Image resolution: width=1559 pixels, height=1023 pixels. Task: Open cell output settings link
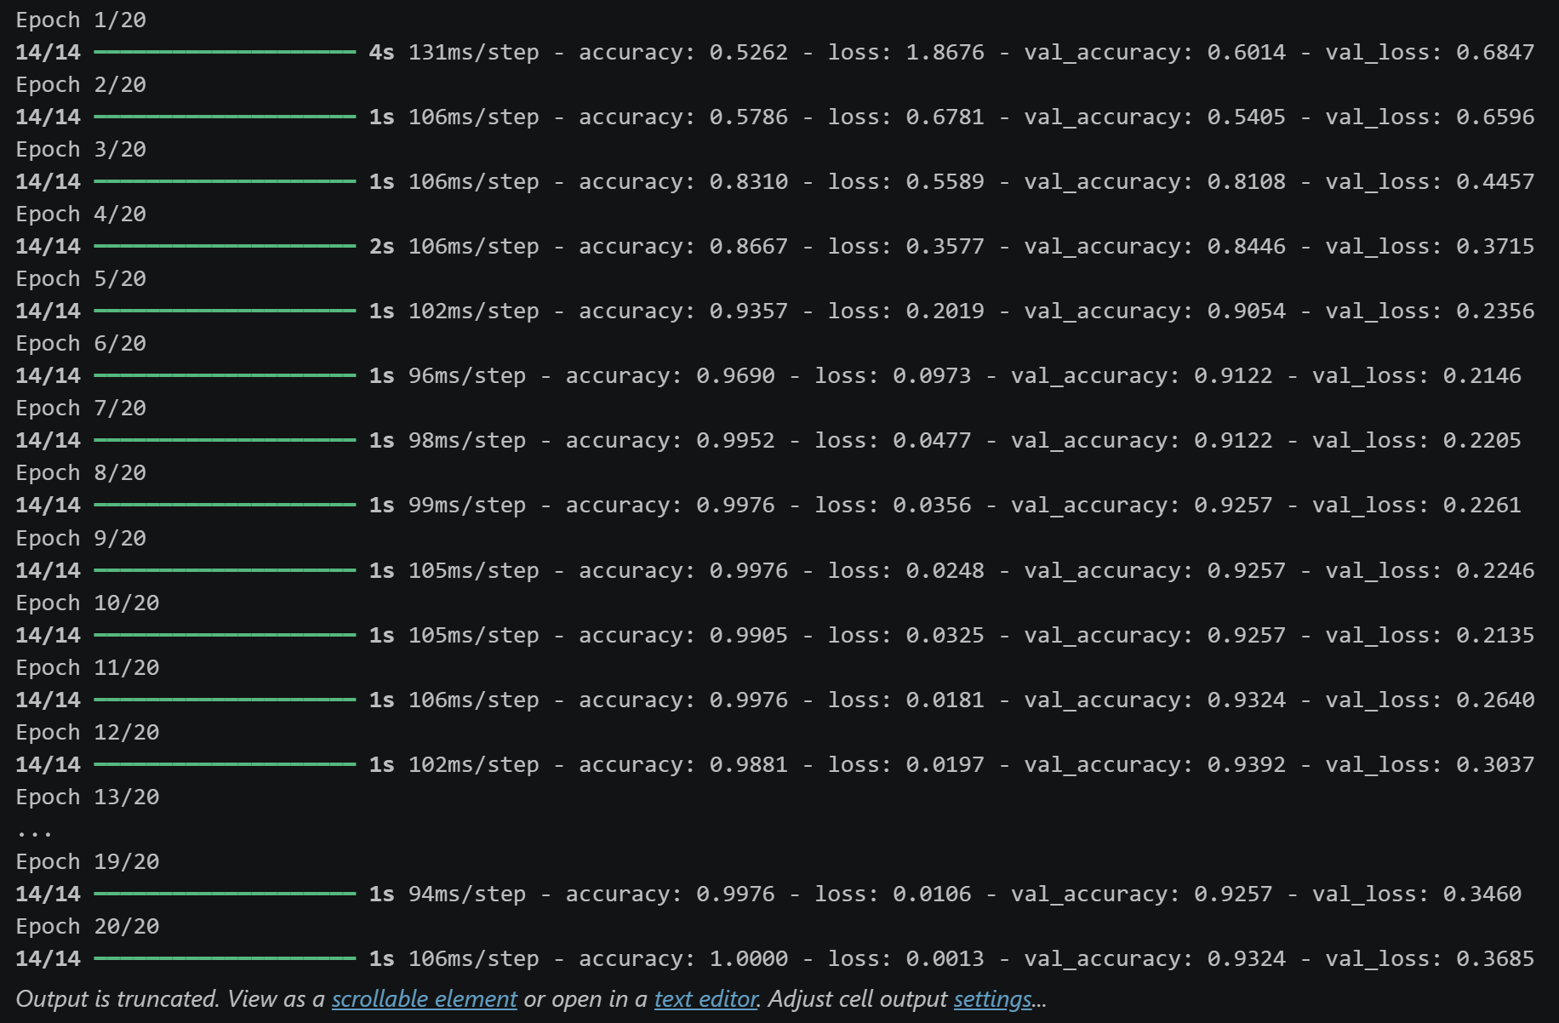[x=992, y=998]
